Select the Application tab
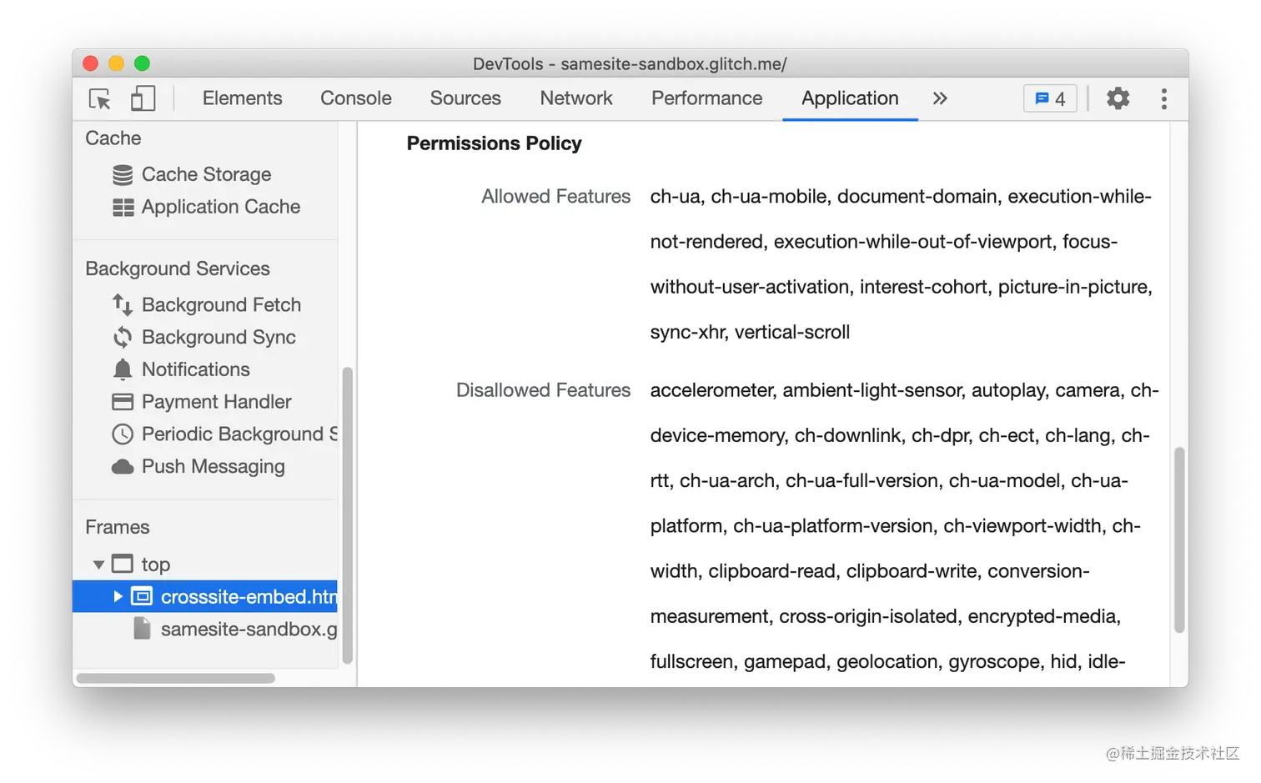The height and width of the screenshot is (783, 1261). pyautogui.click(x=850, y=98)
